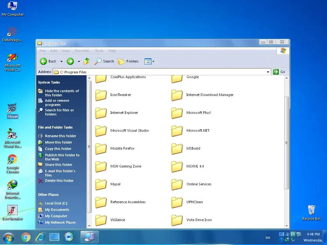The image size is (327, 245).
Task: Select the My Computer desktop icon
Action: click(x=12, y=9)
